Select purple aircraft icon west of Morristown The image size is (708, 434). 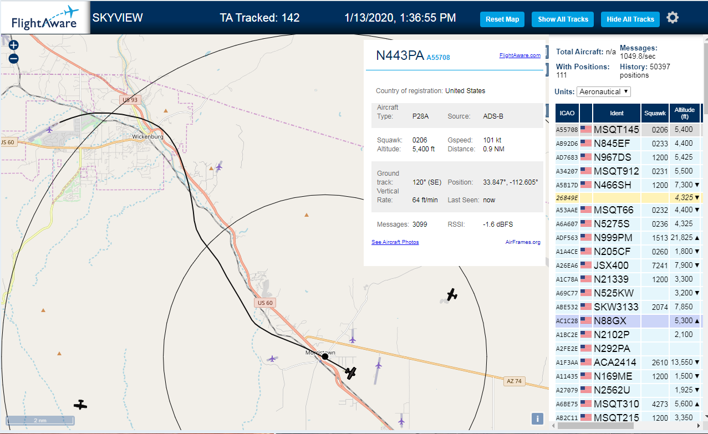tap(272, 359)
